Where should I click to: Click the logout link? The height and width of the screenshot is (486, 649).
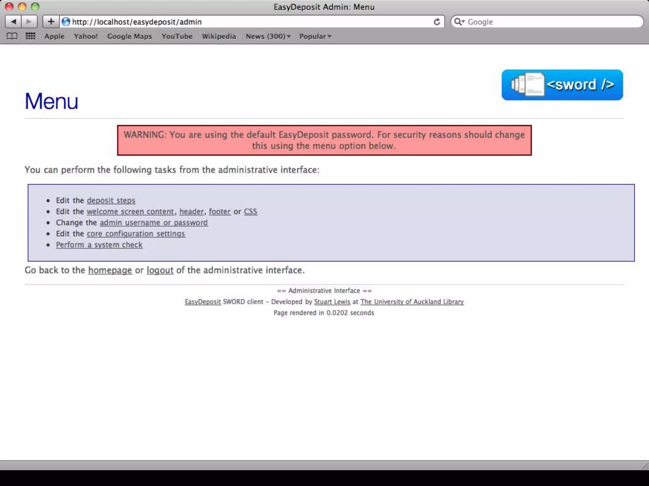click(160, 270)
